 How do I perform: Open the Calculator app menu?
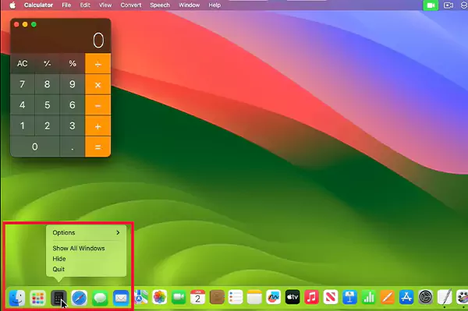click(38, 5)
